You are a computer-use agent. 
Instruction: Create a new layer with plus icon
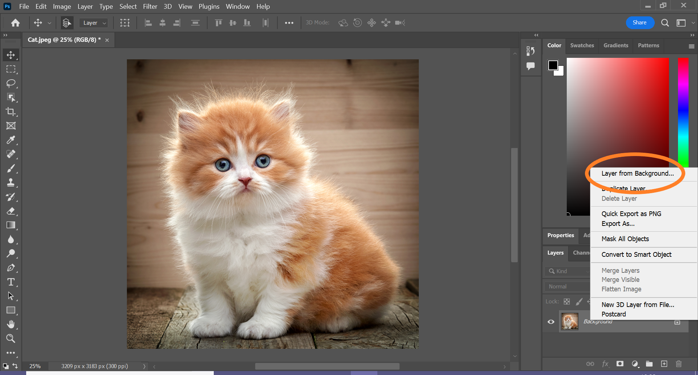pos(664,364)
